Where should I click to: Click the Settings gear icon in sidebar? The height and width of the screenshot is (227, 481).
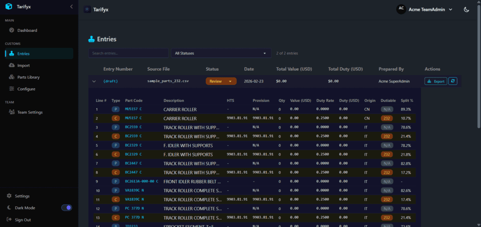pyautogui.click(x=10, y=196)
